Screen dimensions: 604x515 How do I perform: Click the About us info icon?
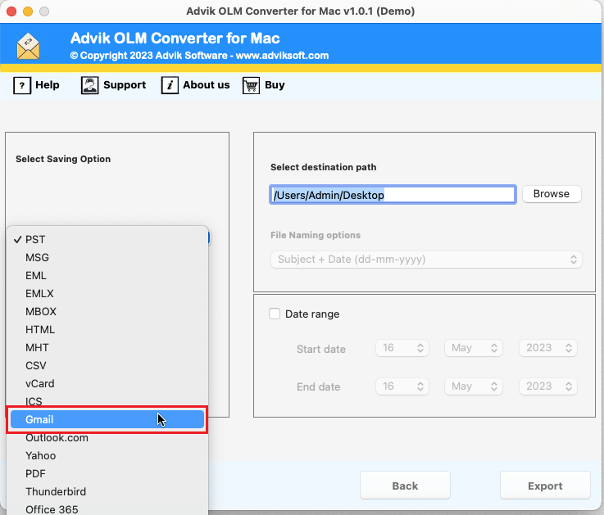pos(170,85)
